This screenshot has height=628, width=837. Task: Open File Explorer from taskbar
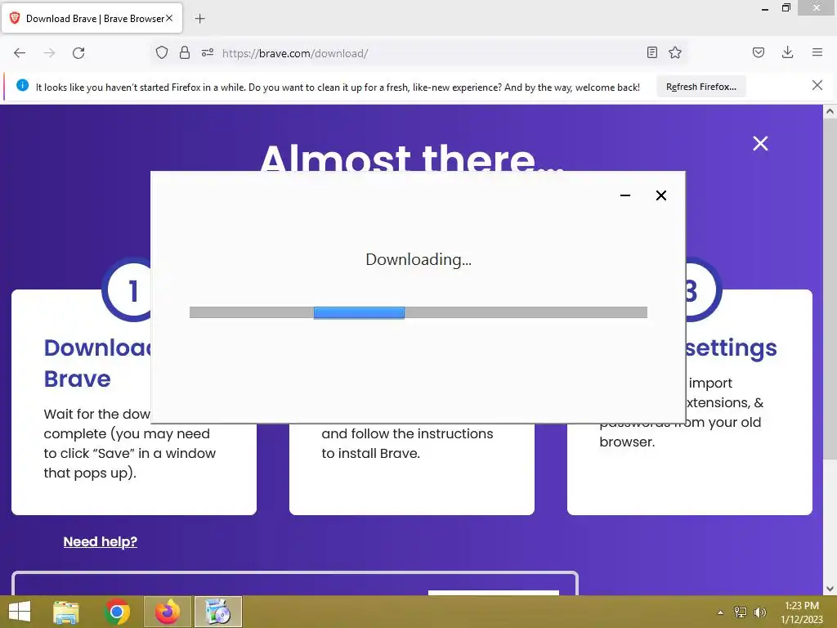[x=65, y=612]
